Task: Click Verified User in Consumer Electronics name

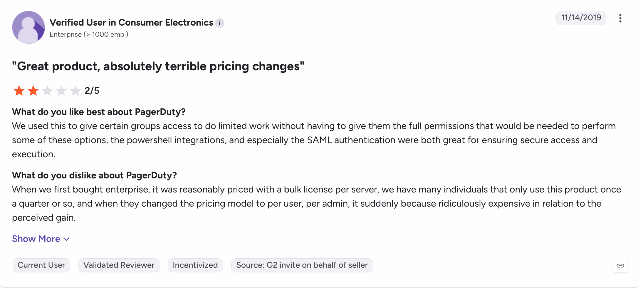Action: point(131,23)
